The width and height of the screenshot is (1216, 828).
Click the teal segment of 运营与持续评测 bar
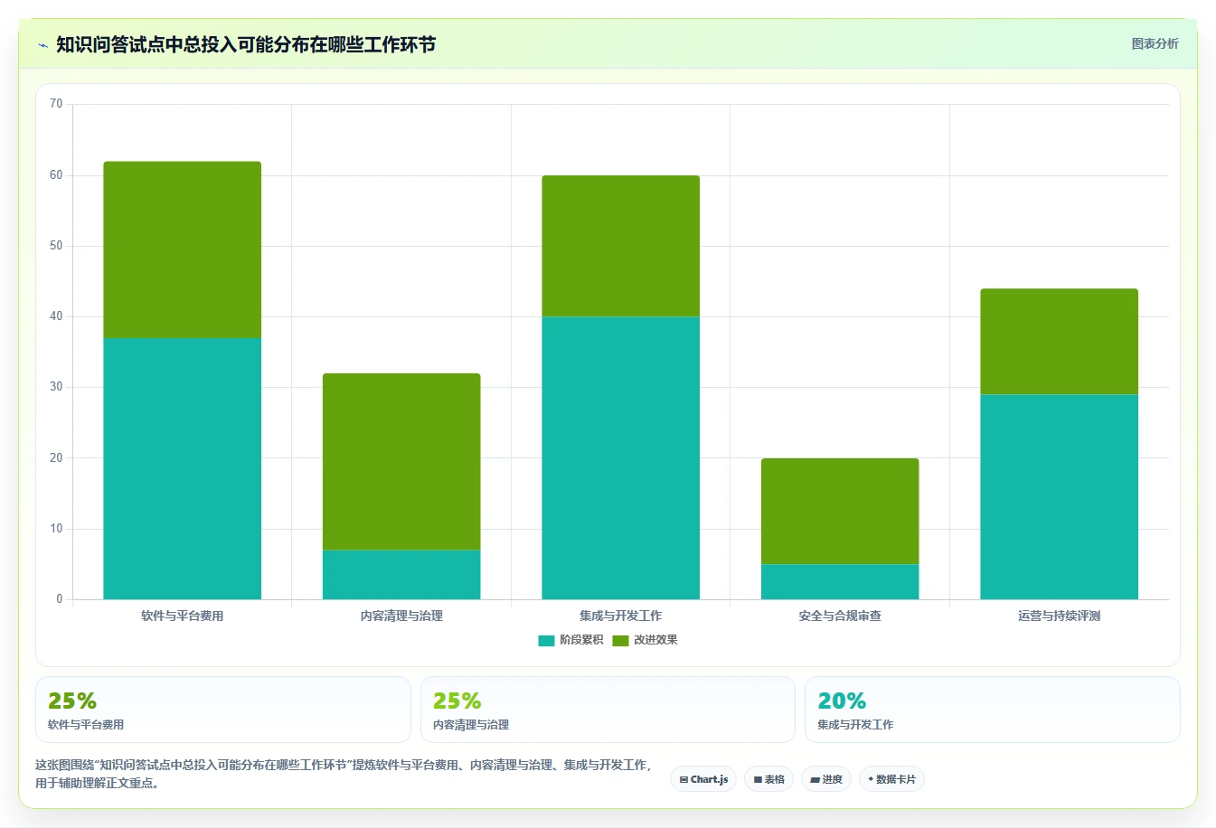point(1060,496)
